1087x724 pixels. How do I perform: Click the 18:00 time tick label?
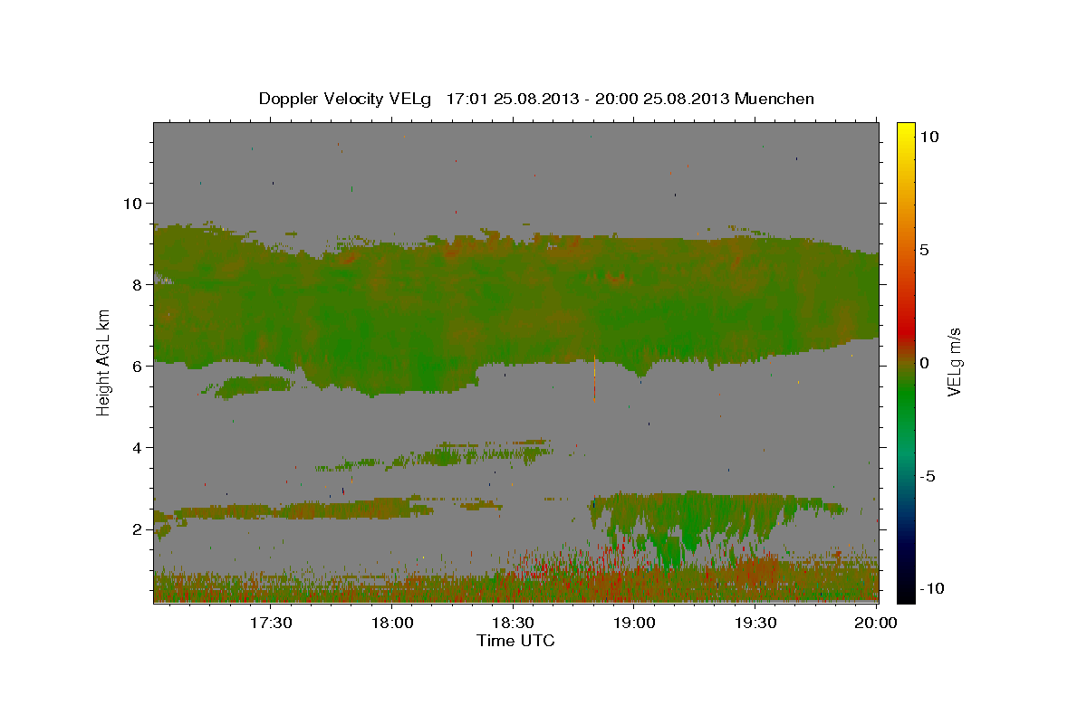(x=392, y=623)
